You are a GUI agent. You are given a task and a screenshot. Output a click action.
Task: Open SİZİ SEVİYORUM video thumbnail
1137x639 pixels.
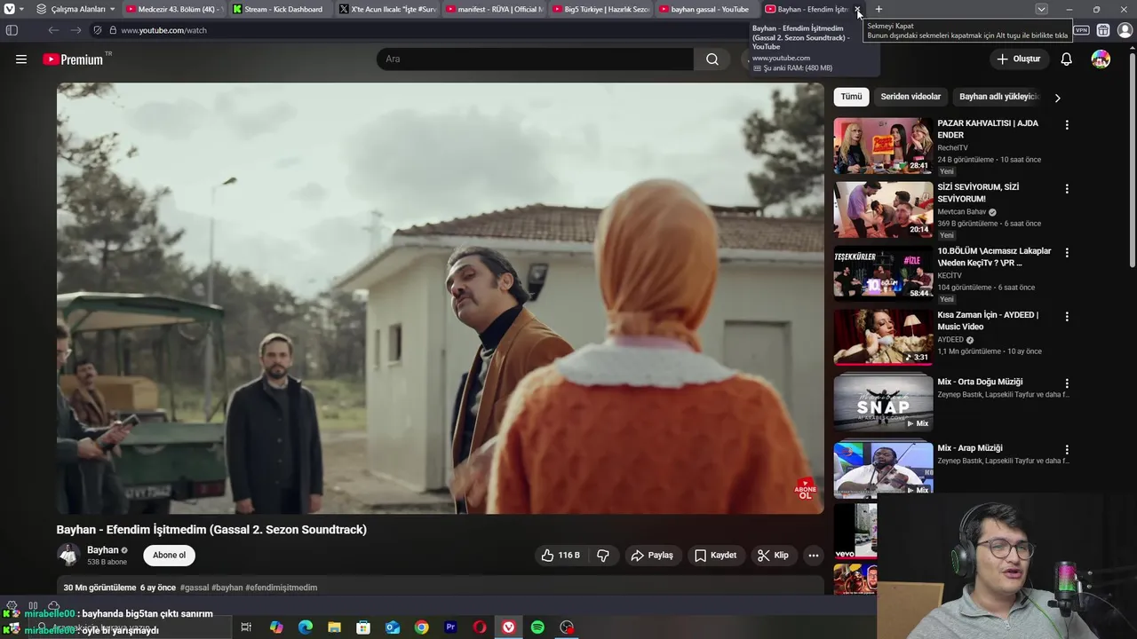click(883, 209)
